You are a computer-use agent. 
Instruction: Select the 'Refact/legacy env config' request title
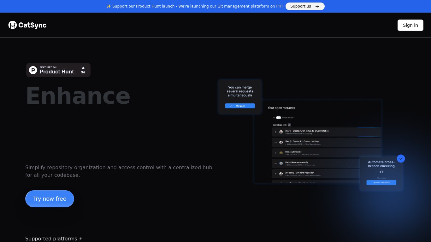[297, 162]
